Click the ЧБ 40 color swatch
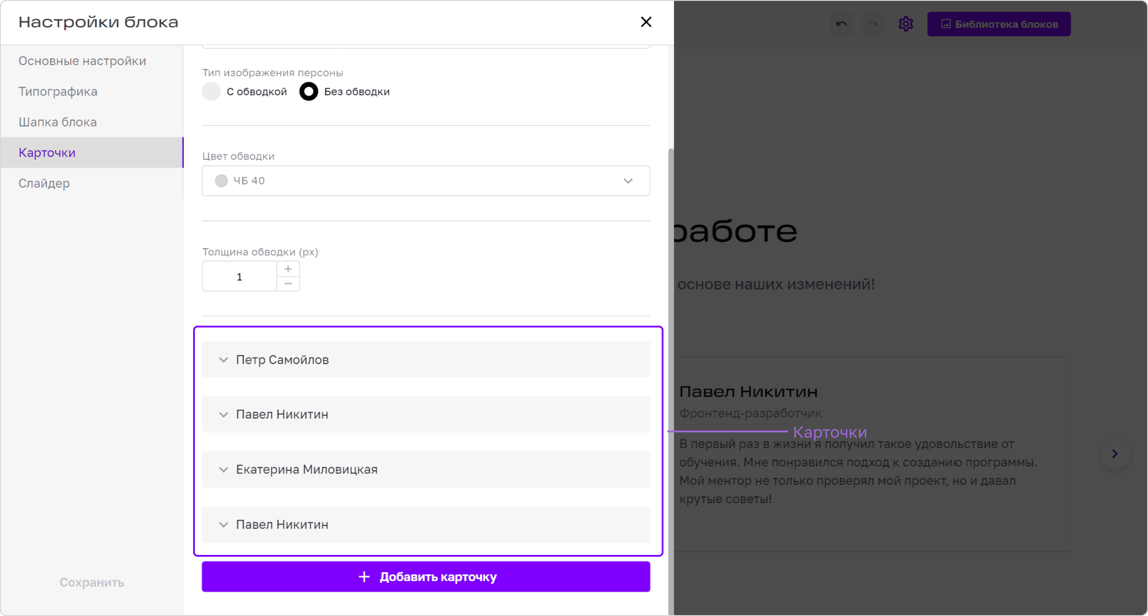Viewport: 1148px width, 616px height. point(221,181)
